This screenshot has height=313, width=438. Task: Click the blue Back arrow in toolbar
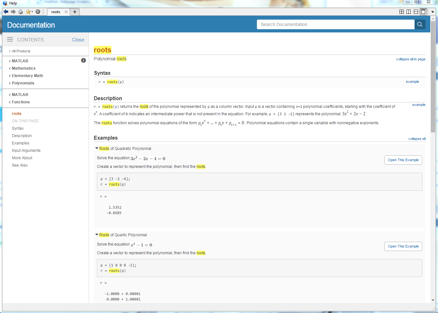click(x=6, y=12)
